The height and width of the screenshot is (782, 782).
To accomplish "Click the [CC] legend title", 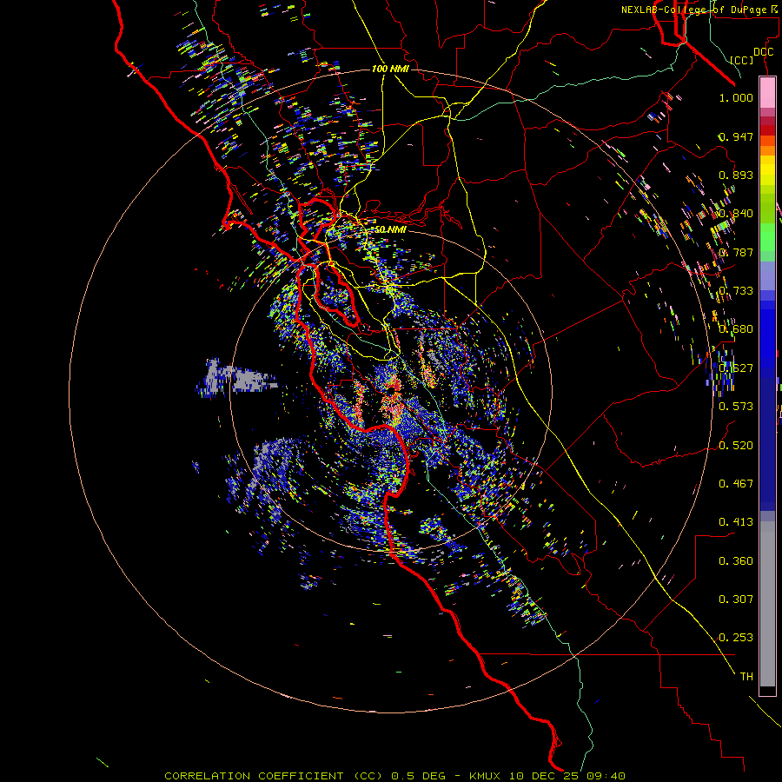I will pos(742,60).
